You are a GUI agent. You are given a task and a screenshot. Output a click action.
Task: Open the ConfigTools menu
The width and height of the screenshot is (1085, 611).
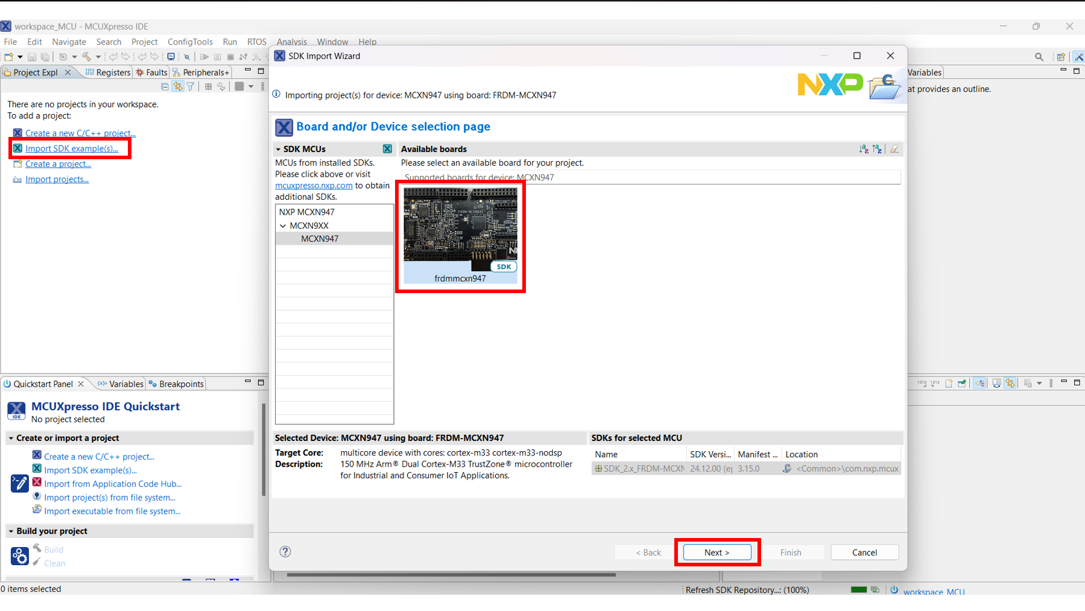(189, 42)
